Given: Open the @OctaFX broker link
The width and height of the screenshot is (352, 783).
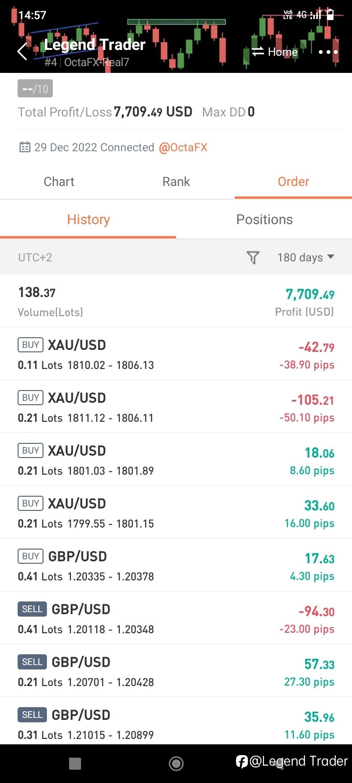Looking at the screenshot, I should (x=183, y=147).
